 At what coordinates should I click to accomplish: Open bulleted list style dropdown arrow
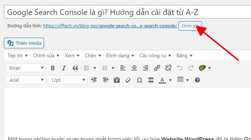pyautogui.click(x=95, y=68)
